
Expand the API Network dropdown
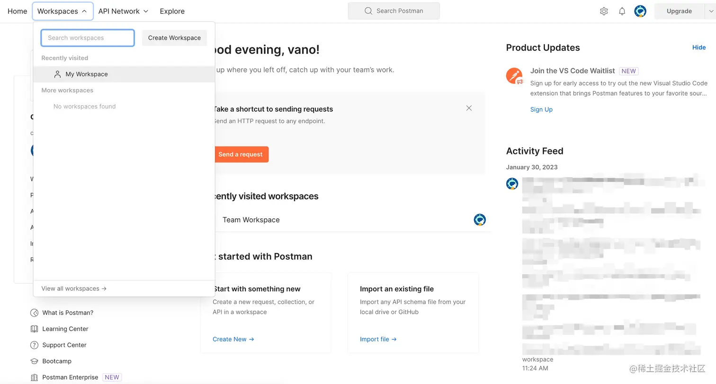click(x=123, y=11)
